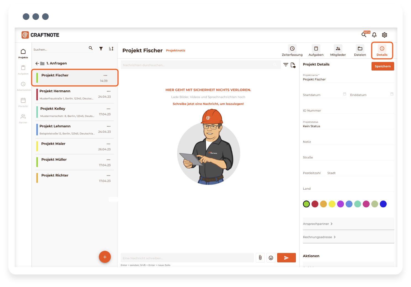Select Projekt Hermann in list
The height and width of the screenshot is (287, 411).
pyautogui.click(x=75, y=95)
